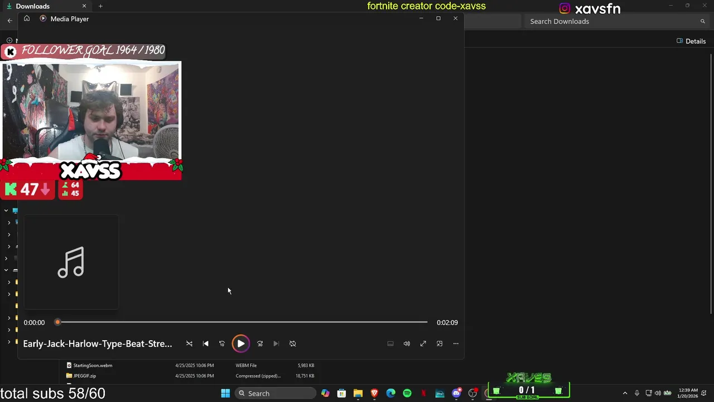The image size is (714, 402).
Task: Open the volume control in Media Player
Action: tap(407, 344)
